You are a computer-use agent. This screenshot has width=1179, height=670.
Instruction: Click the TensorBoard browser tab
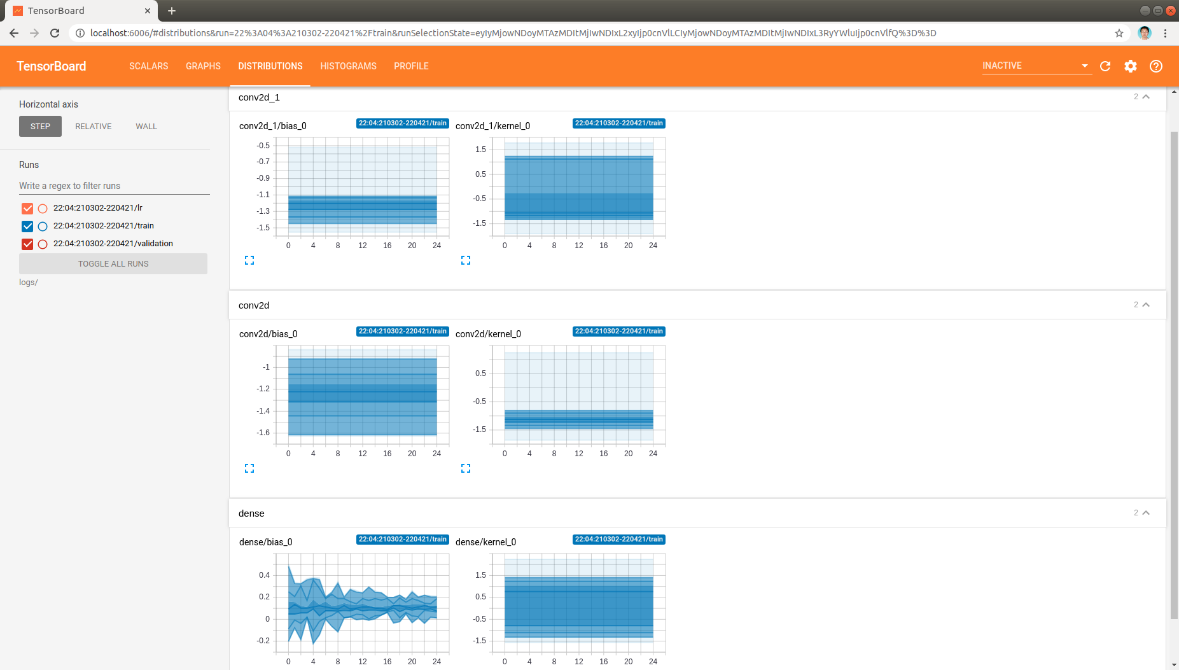click(81, 11)
